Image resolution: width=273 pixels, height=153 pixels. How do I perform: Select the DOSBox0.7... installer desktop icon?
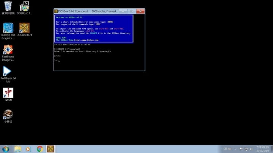point(24,8)
